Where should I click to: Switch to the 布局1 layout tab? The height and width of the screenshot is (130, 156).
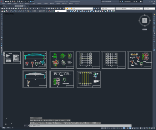pyautogui.click(x=8, y=128)
